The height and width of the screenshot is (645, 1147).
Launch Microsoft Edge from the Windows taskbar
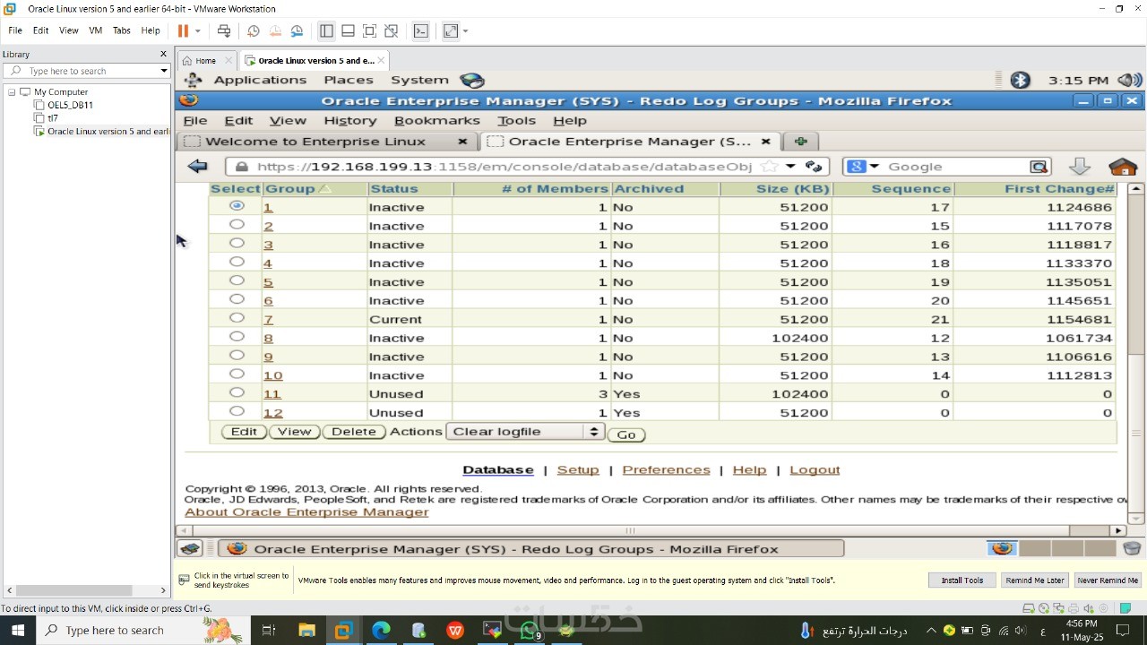tap(381, 631)
